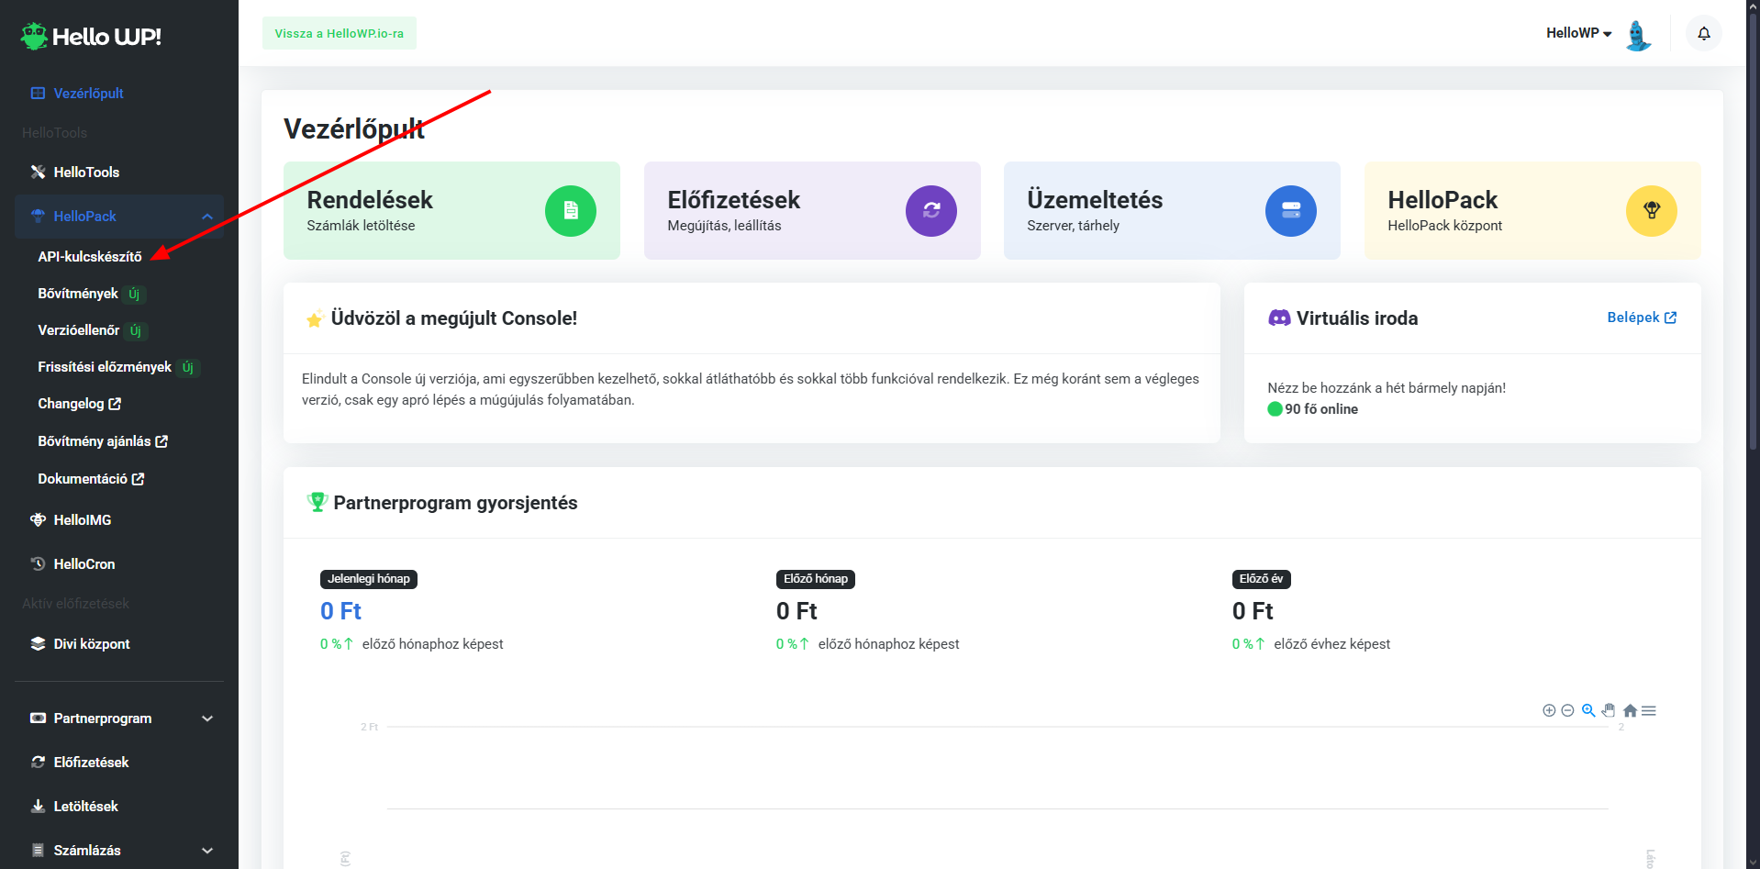The height and width of the screenshot is (869, 1760).
Task: Open the chart hamburger menu
Action: click(1649, 710)
